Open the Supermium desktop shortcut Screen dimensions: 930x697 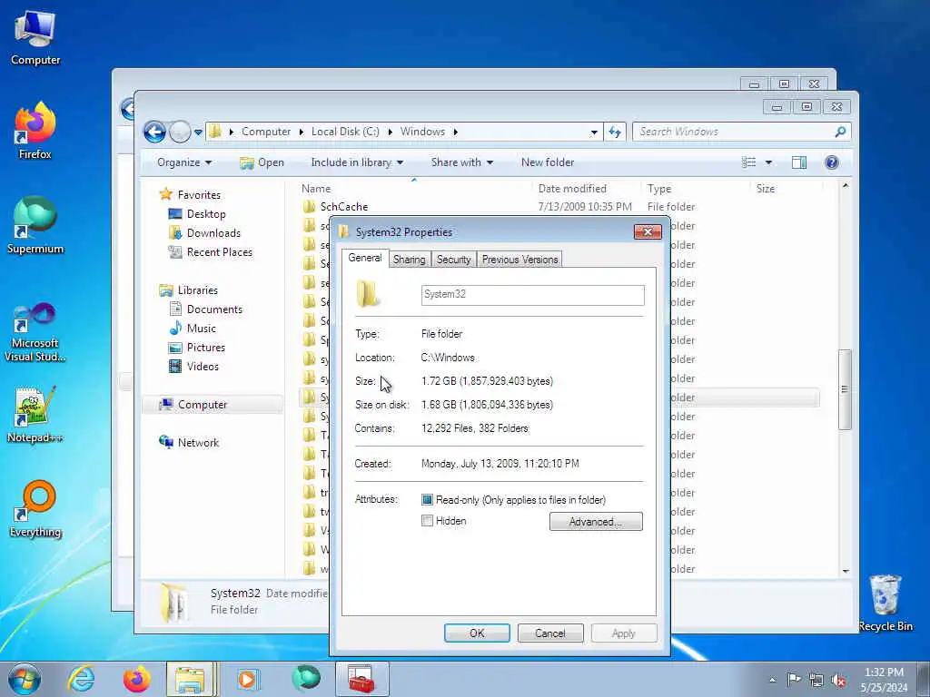35,225
